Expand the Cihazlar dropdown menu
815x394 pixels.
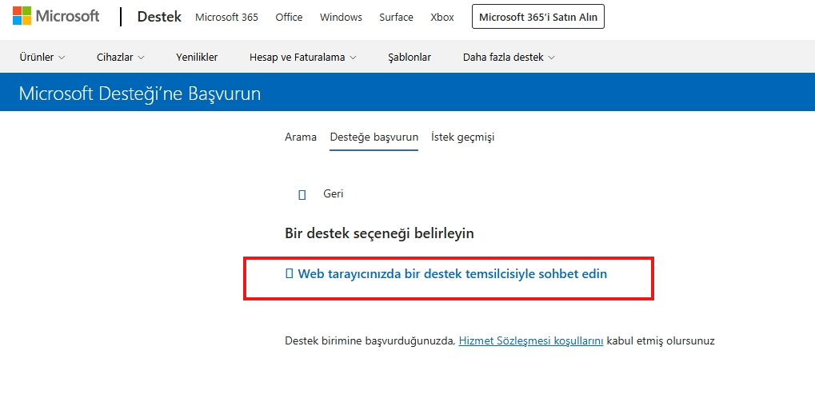(x=121, y=57)
